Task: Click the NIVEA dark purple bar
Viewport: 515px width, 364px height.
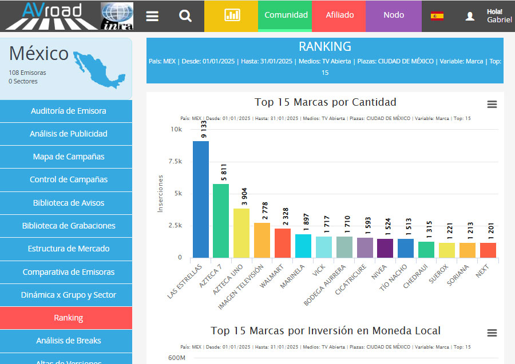Action: 385,248
